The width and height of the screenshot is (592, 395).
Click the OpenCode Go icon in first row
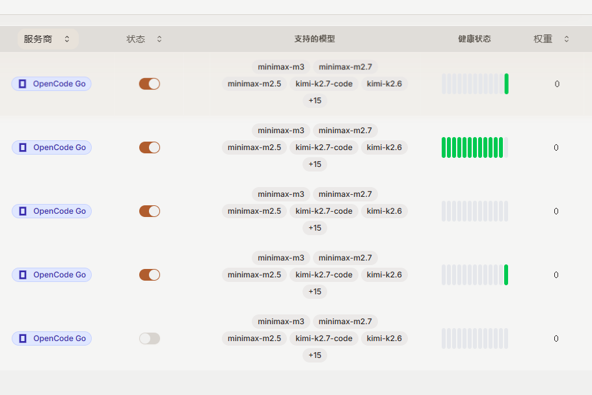point(23,84)
